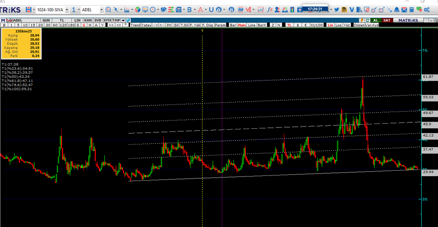Image resolution: width=438 pixels, height=227 pixels.
Task: Click the Yatay horizontal line button
Action: (146, 25)
